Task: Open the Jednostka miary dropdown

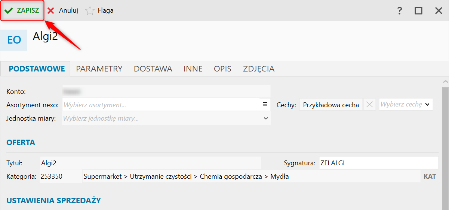Action: [266, 118]
